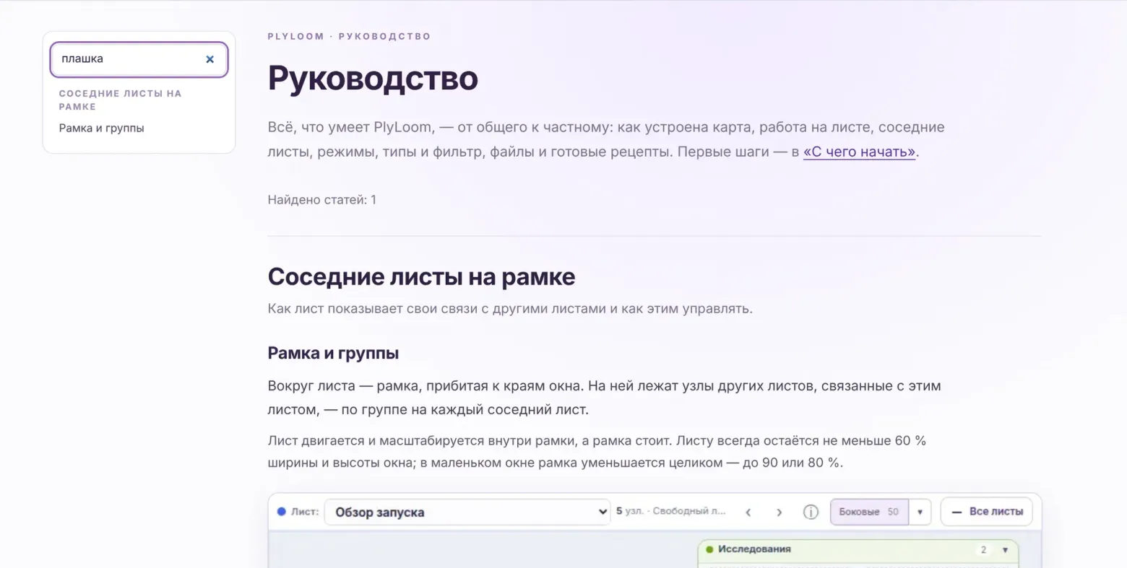The width and height of the screenshot is (1127, 568).
Task: Open the sheet info icon
Action: coord(811,512)
